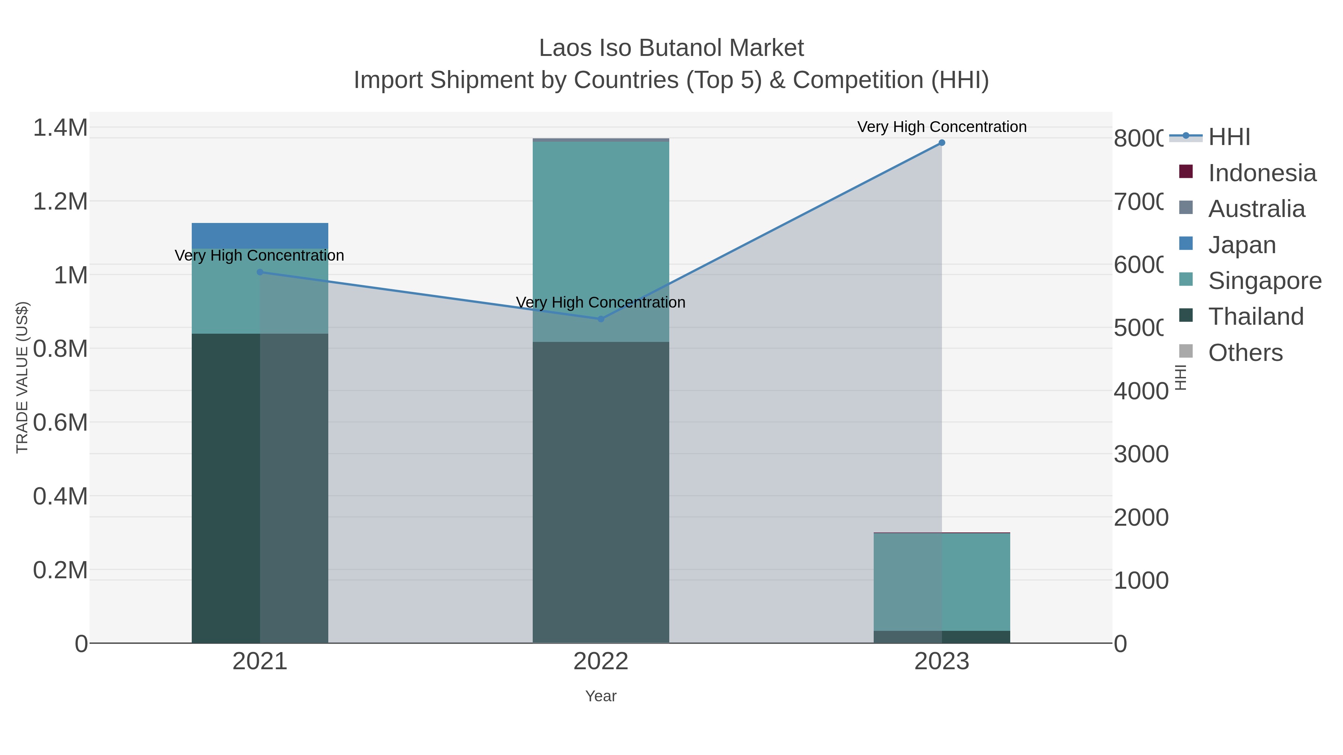Click the Singapore bar segment in 2023
1343x755 pixels.
(x=942, y=582)
